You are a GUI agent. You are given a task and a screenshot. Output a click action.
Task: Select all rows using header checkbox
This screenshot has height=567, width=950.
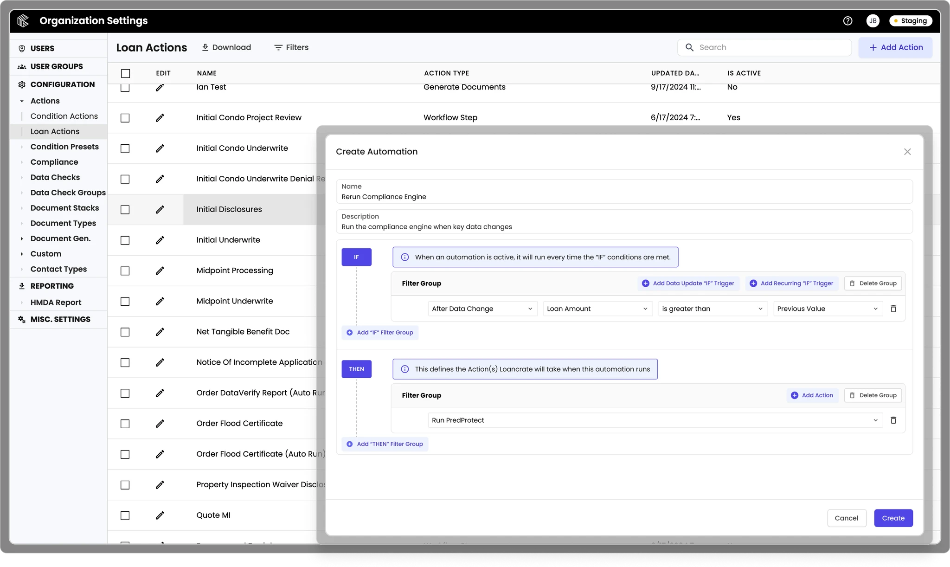tap(125, 73)
